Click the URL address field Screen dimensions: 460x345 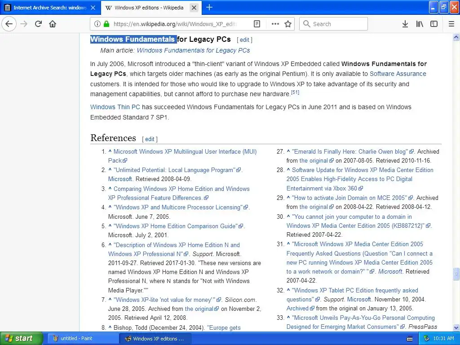pyautogui.click(x=175, y=24)
